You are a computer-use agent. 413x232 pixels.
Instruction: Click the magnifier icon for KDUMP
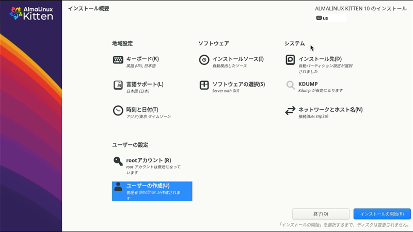coord(290,85)
